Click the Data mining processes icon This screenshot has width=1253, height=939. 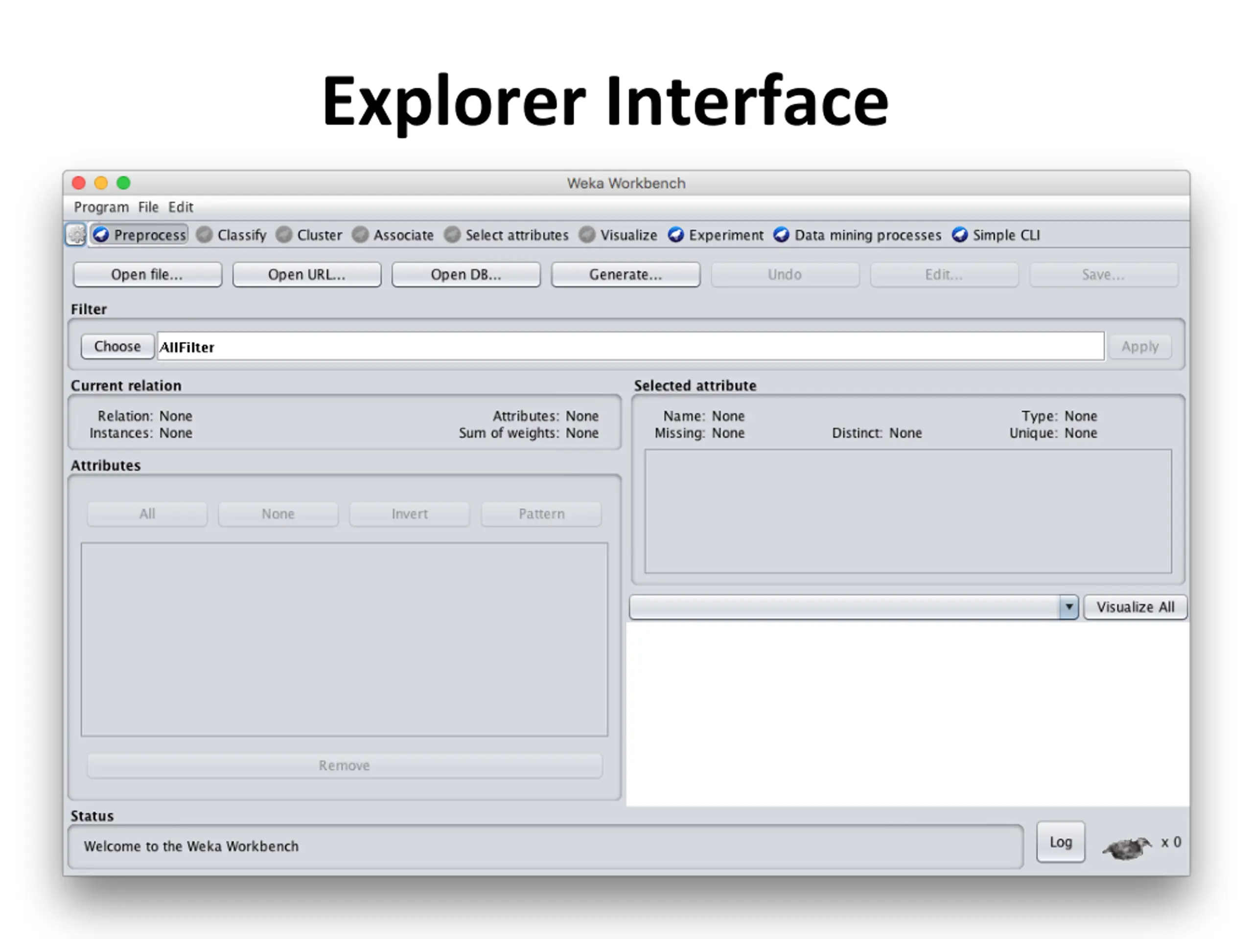(x=781, y=234)
